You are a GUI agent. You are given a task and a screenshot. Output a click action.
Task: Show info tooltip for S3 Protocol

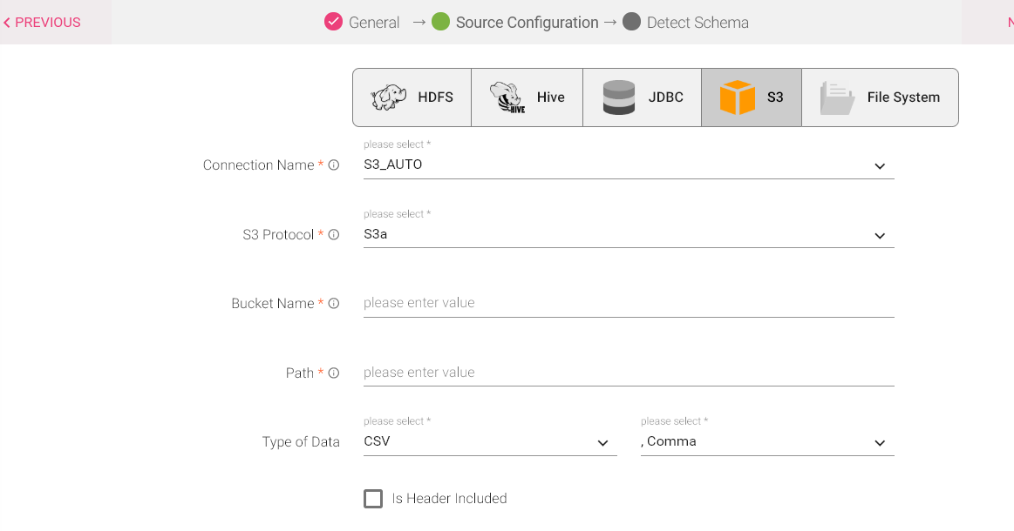click(333, 235)
